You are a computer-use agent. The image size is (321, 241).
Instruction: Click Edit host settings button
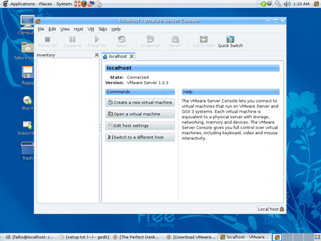pyautogui.click(x=140, y=125)
